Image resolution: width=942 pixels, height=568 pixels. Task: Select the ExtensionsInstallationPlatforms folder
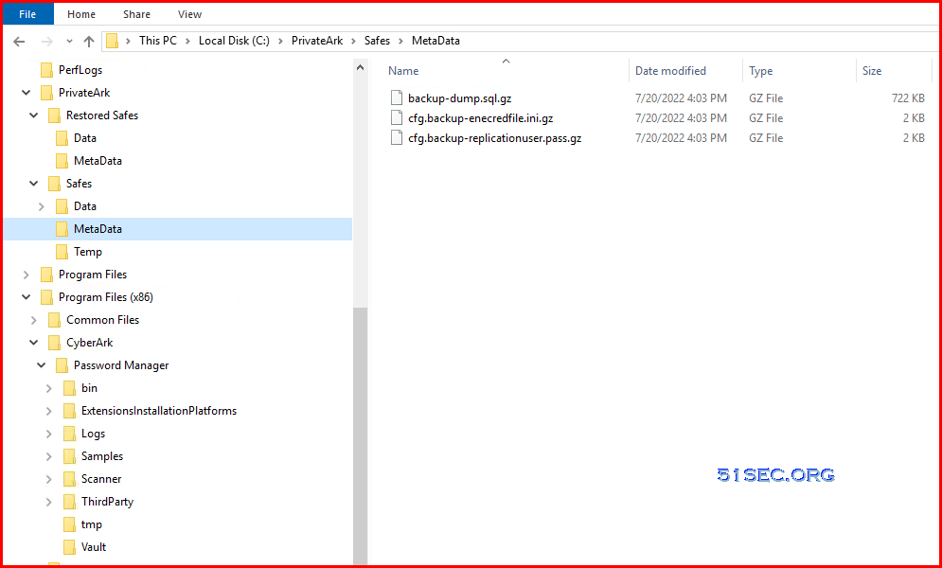159,411
